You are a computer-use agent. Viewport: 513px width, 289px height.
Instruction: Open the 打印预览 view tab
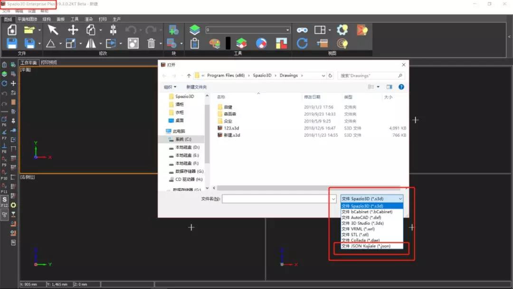(49, 62)
